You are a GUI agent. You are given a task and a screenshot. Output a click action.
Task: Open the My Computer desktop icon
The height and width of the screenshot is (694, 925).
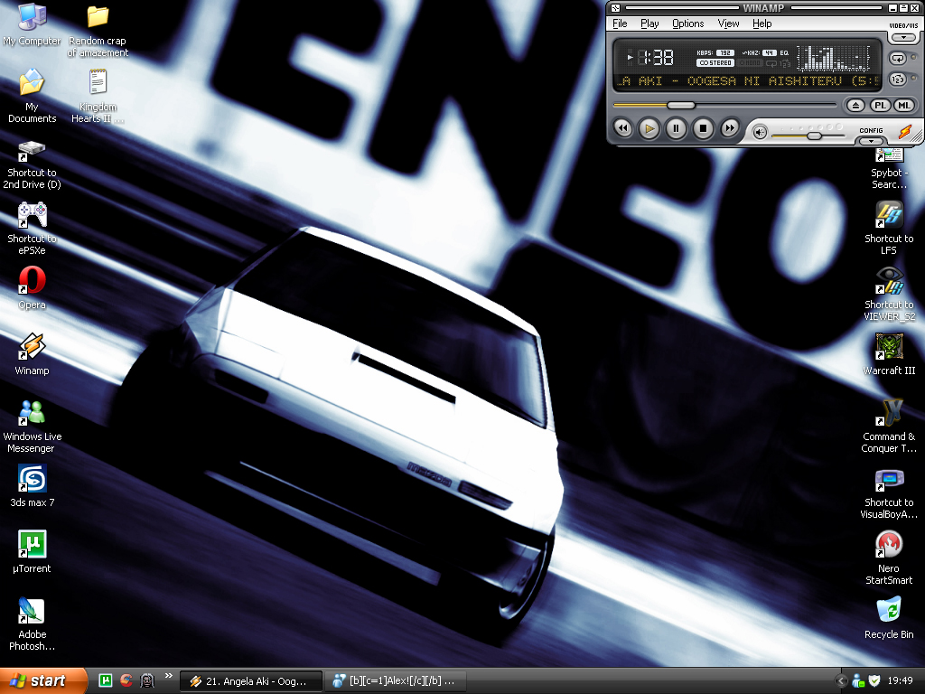(x=32, y=23)
